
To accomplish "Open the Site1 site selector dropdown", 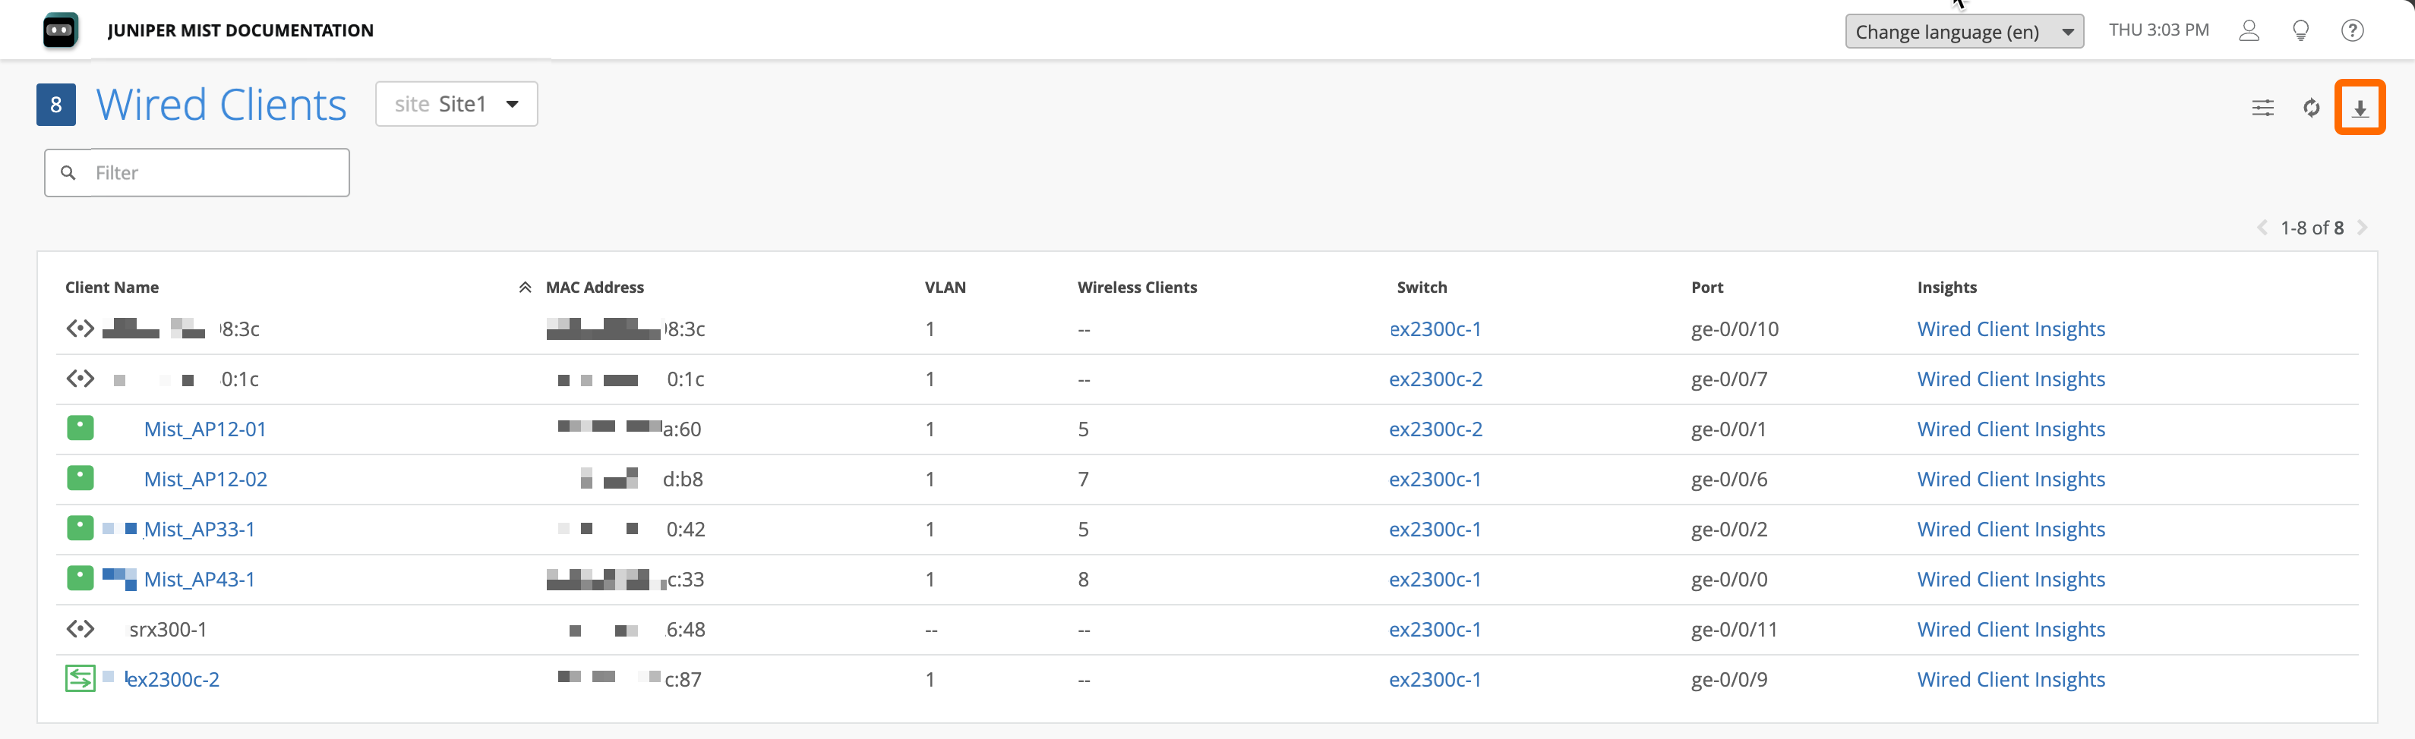I will coord(456,104).
